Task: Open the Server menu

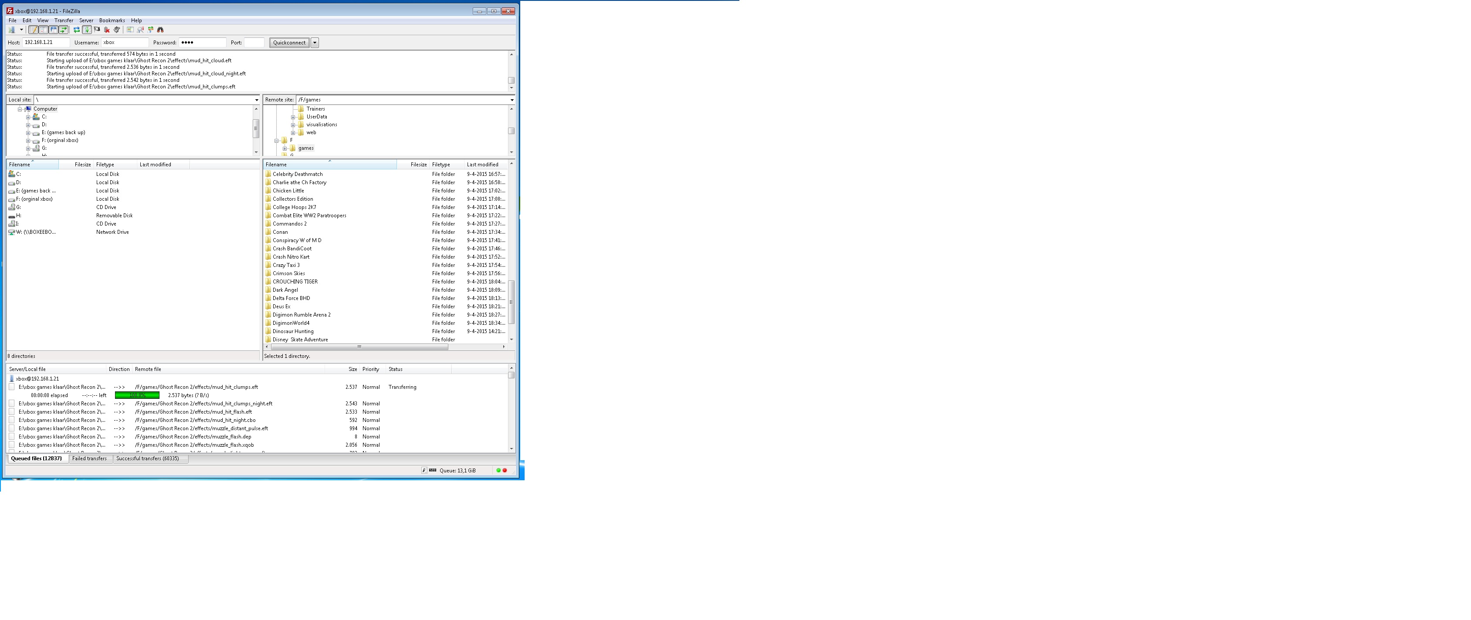Action: [x=86, y=20]
